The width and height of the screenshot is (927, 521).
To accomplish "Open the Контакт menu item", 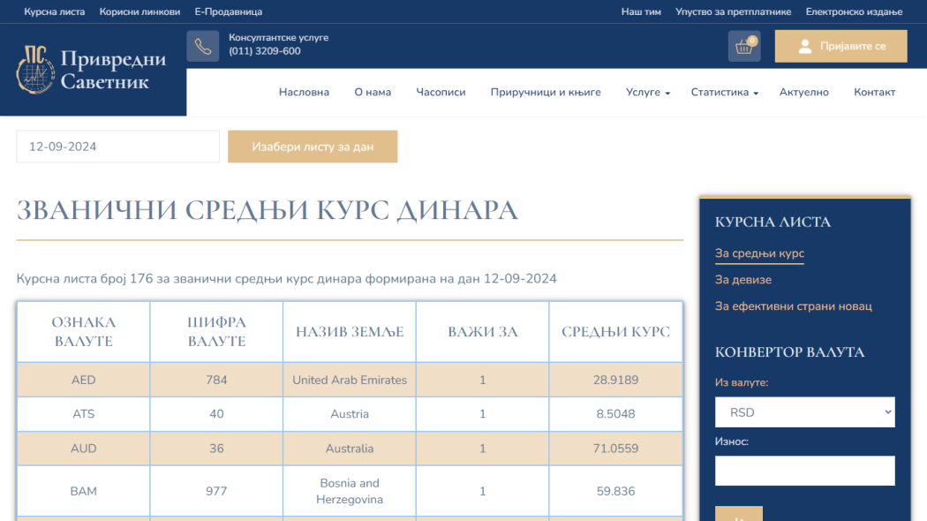I will point(874,92).
